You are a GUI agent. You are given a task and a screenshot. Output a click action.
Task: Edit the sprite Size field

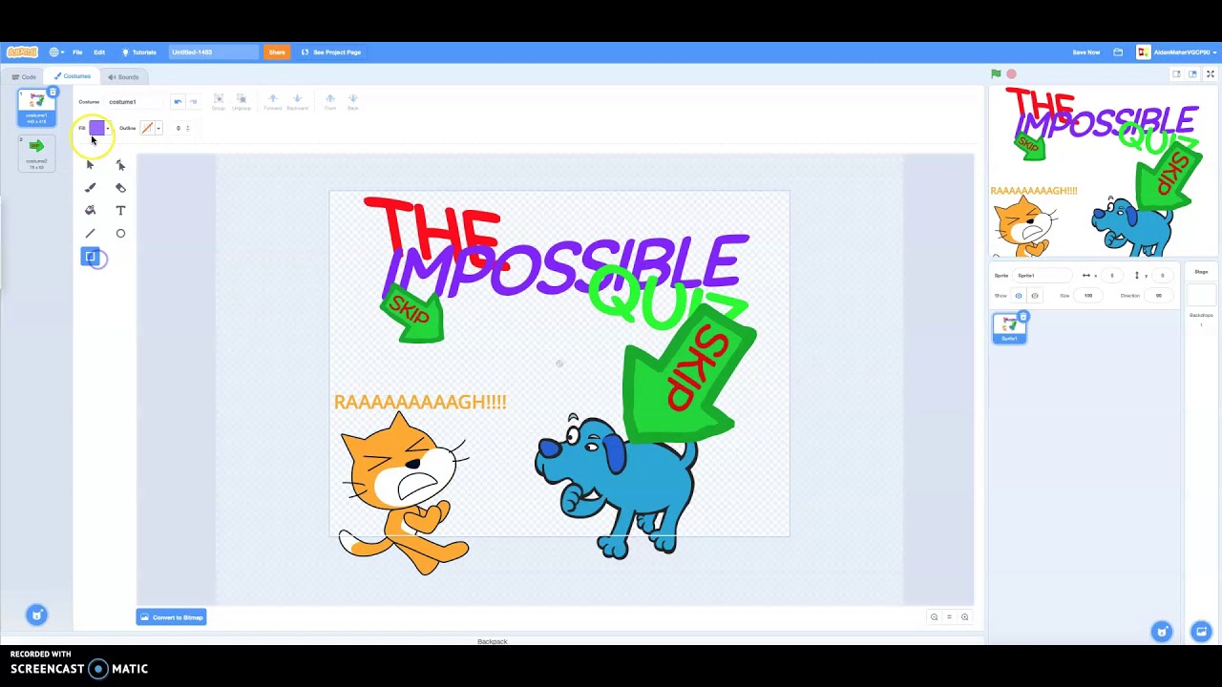coord(1088,296)
